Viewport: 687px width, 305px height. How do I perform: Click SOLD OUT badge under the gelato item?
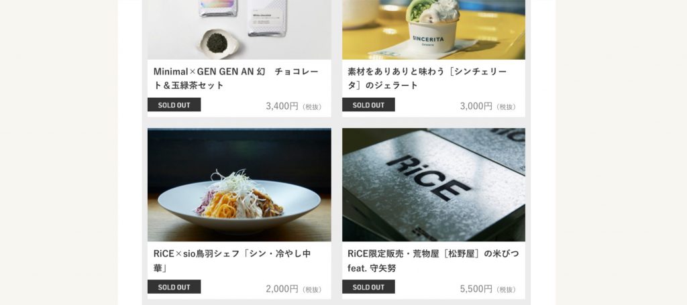coord(368,105)
